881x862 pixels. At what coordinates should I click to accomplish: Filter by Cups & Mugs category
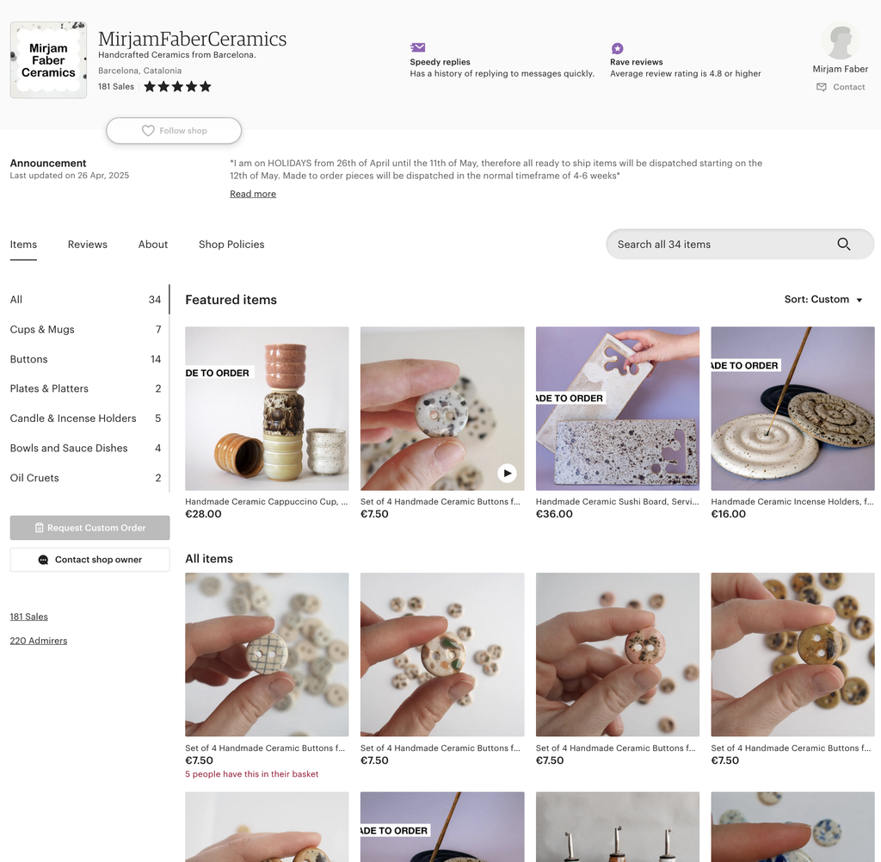pos(42,330)
